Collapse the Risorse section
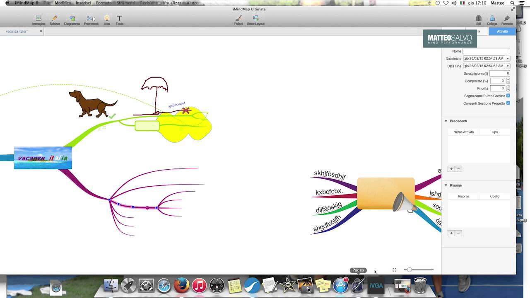The image size is (530, 298). 446,185
